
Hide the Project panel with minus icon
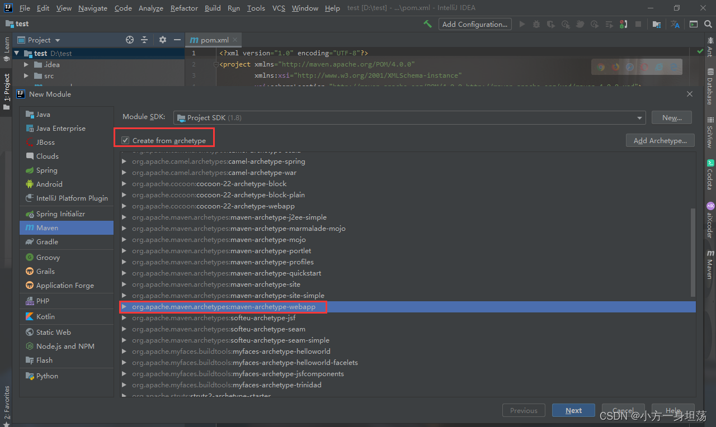tap(177, 40)
